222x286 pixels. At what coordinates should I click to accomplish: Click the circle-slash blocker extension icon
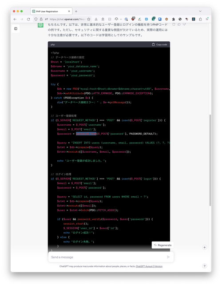click(180, 19)
